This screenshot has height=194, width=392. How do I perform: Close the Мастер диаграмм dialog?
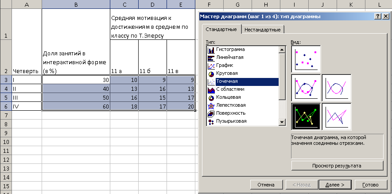pyautogui.click(x=385, y=16)
